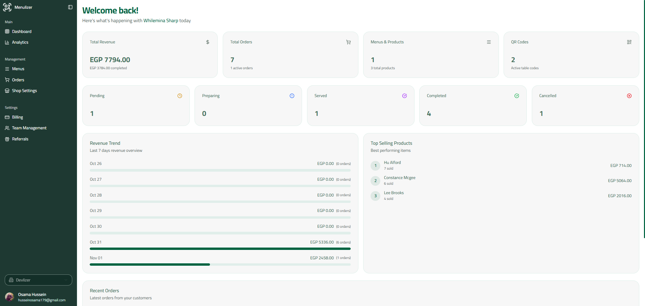The height and width of the screenshot is (306, 645).
Task: Click the cart icon next to Orders
Action: click(7, 80)
